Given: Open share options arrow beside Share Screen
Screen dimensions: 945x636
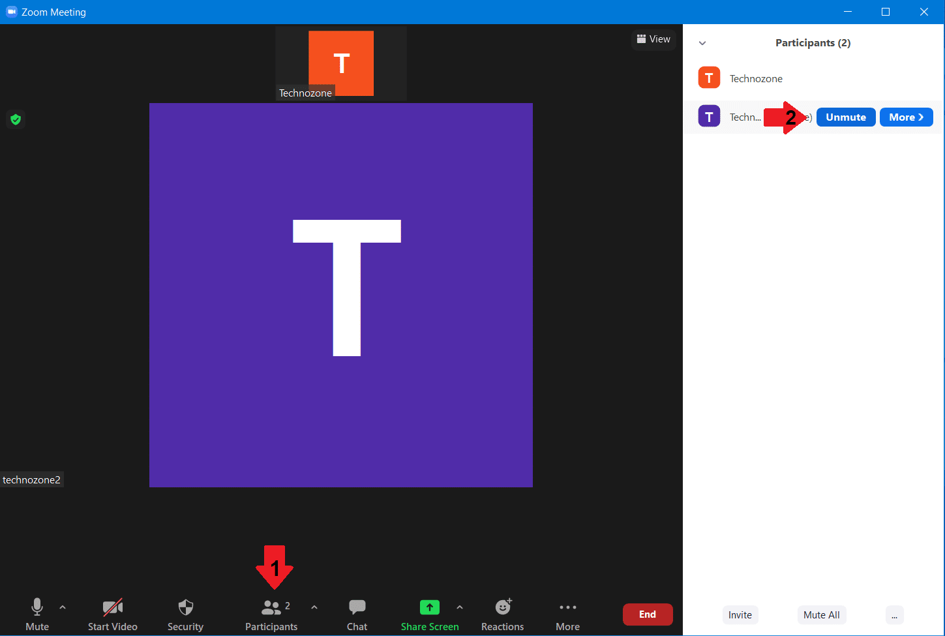Looking at the screenshot, I should point(460,607).
